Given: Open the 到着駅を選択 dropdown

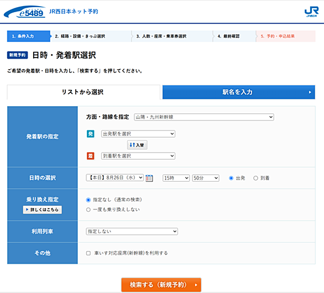Looking at the screenshot, I should tap(138, 156).
